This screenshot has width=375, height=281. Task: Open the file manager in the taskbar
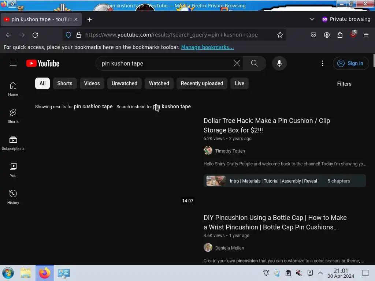(x=26, y=273)
